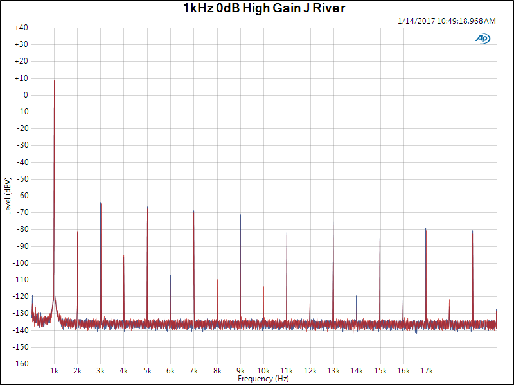Click the "14k" frequency axis label

click(x=357, y=371)
